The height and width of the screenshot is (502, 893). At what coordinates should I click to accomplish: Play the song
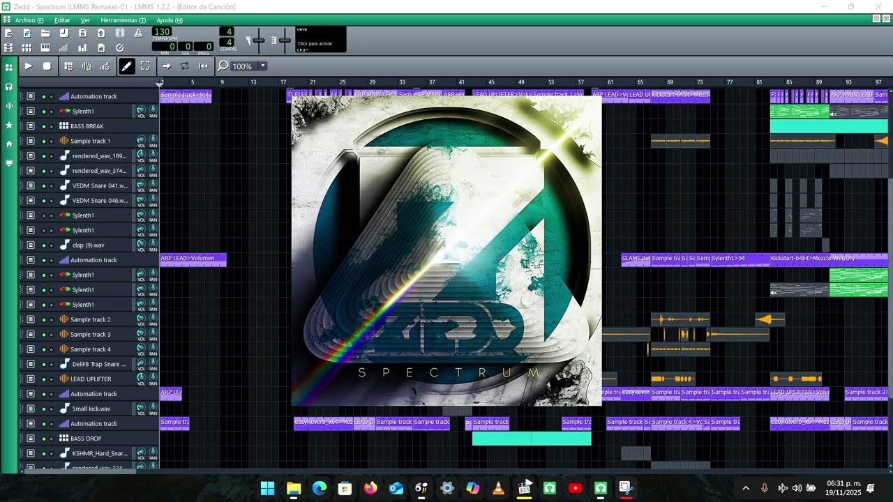pos(29,66)
